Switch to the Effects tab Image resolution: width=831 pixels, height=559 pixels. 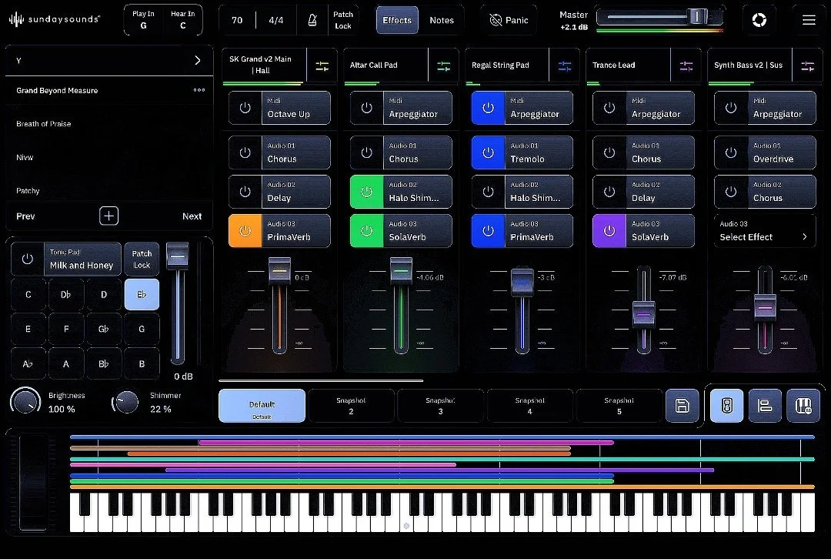click(x=397, y=20)
